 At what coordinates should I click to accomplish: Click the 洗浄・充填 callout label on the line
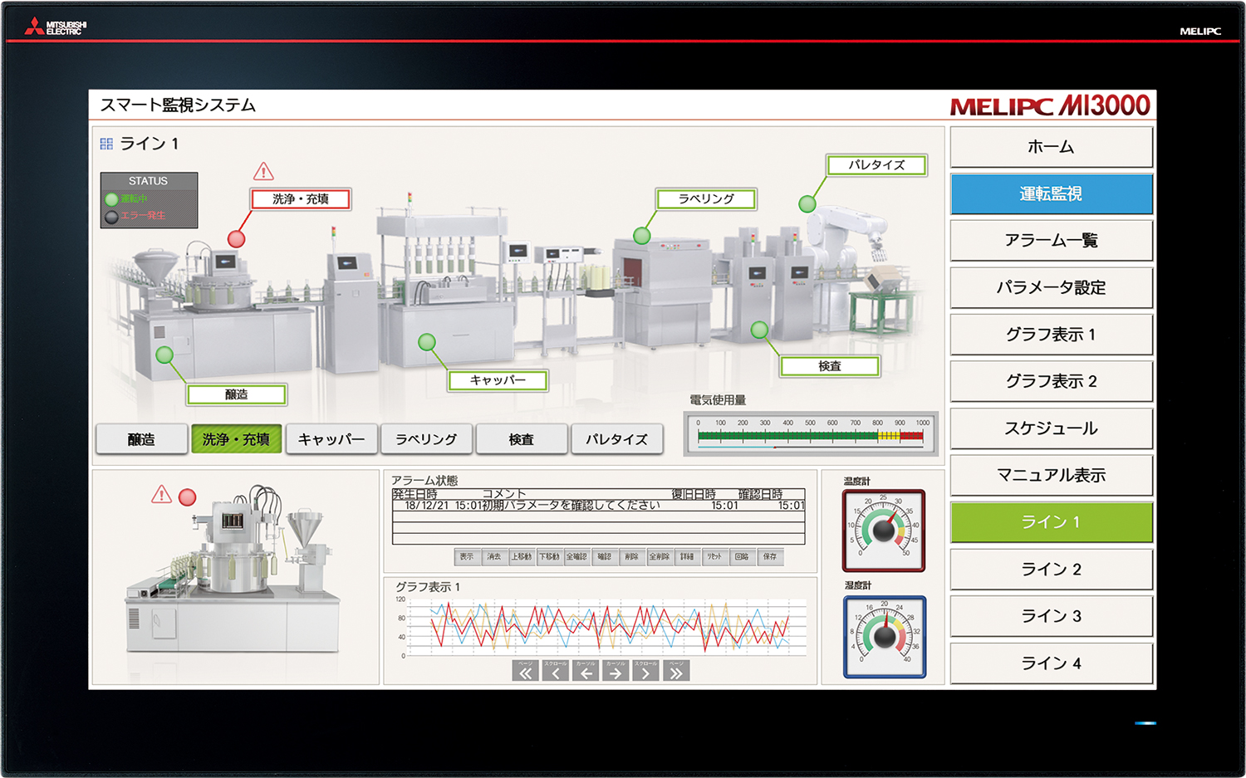pyautogui.click(x=301, y=199)
